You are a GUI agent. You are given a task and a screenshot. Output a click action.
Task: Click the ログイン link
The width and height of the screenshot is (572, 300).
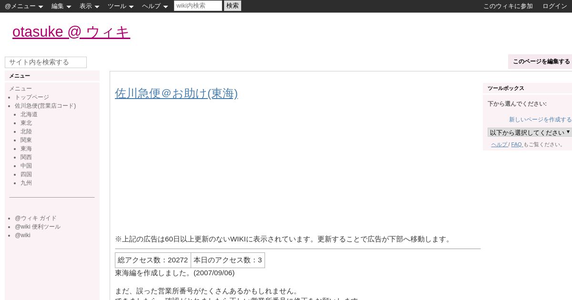(x=555, y=6)
